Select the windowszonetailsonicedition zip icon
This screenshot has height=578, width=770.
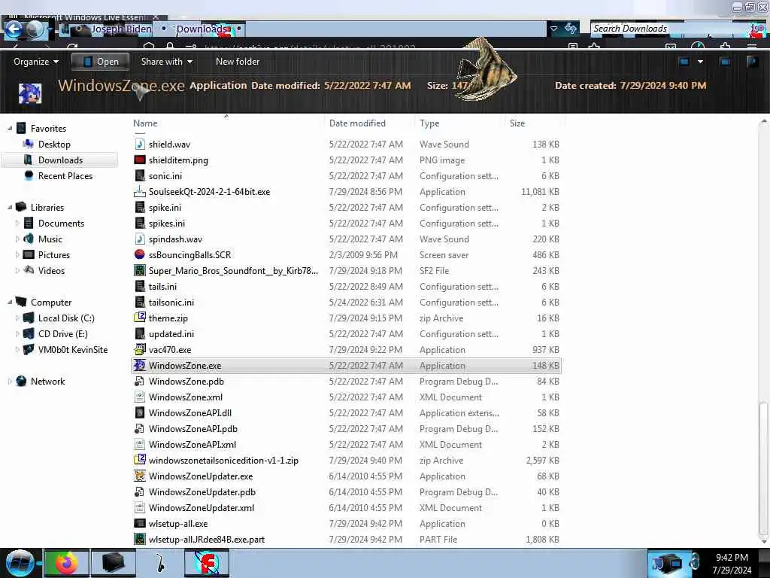coord(140,460)
